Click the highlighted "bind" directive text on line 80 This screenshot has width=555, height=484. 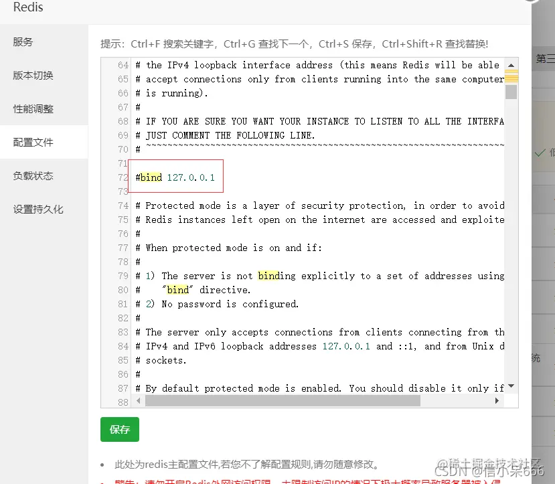[x=177, y=290]
